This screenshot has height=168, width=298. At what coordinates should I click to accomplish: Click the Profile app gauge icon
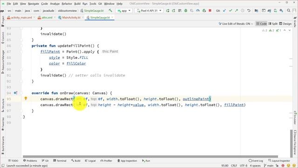click(198, 11)
